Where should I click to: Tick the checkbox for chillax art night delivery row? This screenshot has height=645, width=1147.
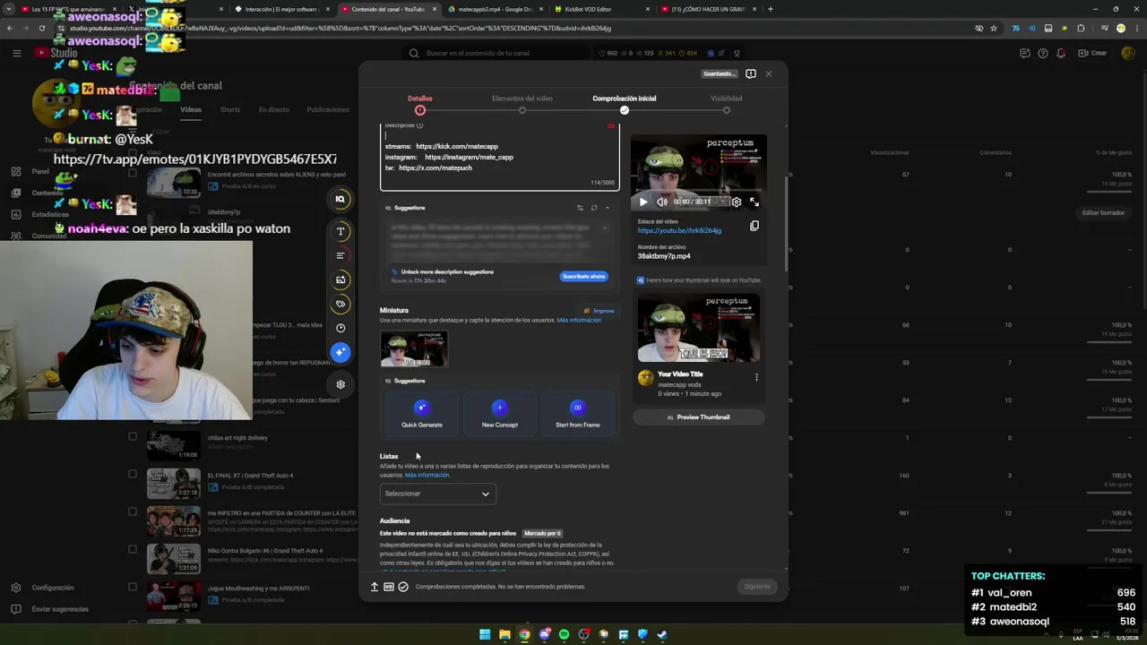click(x=133, y=437)
